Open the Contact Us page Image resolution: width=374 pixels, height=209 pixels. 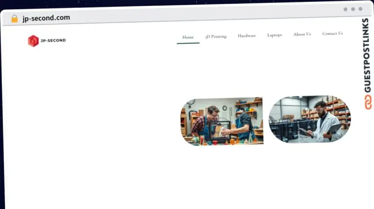pos(333,34)
